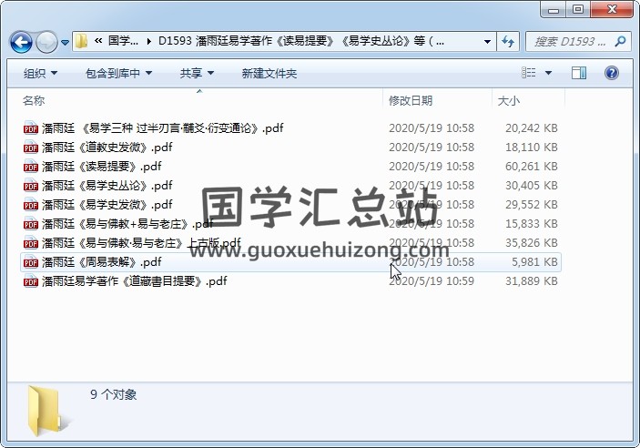Click the folder icon in address bar
The height and width of the screenshot is (448, 640).
pos(82,41)
